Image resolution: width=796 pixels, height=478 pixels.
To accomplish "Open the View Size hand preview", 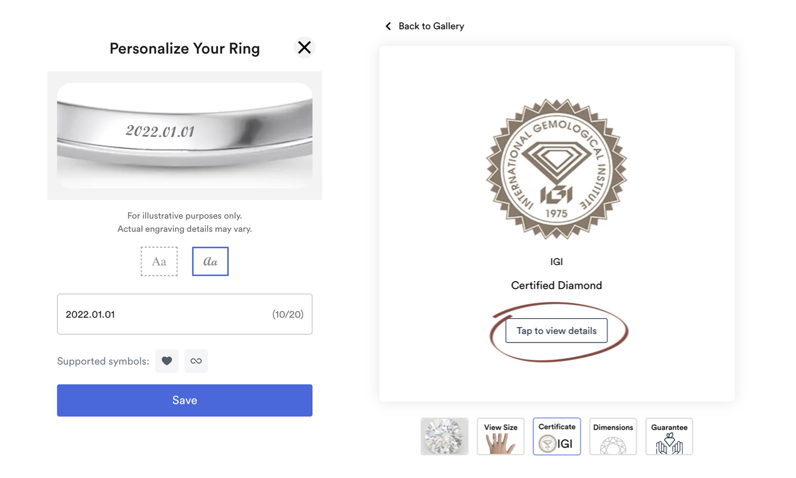I will click(x=500, y=436).
